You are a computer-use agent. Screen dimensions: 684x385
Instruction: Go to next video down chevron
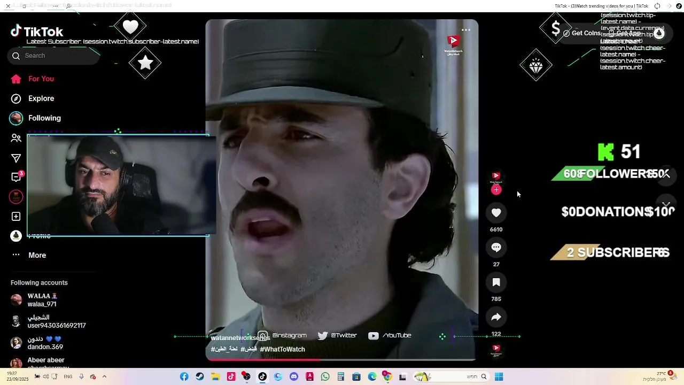tap(666, 205)
